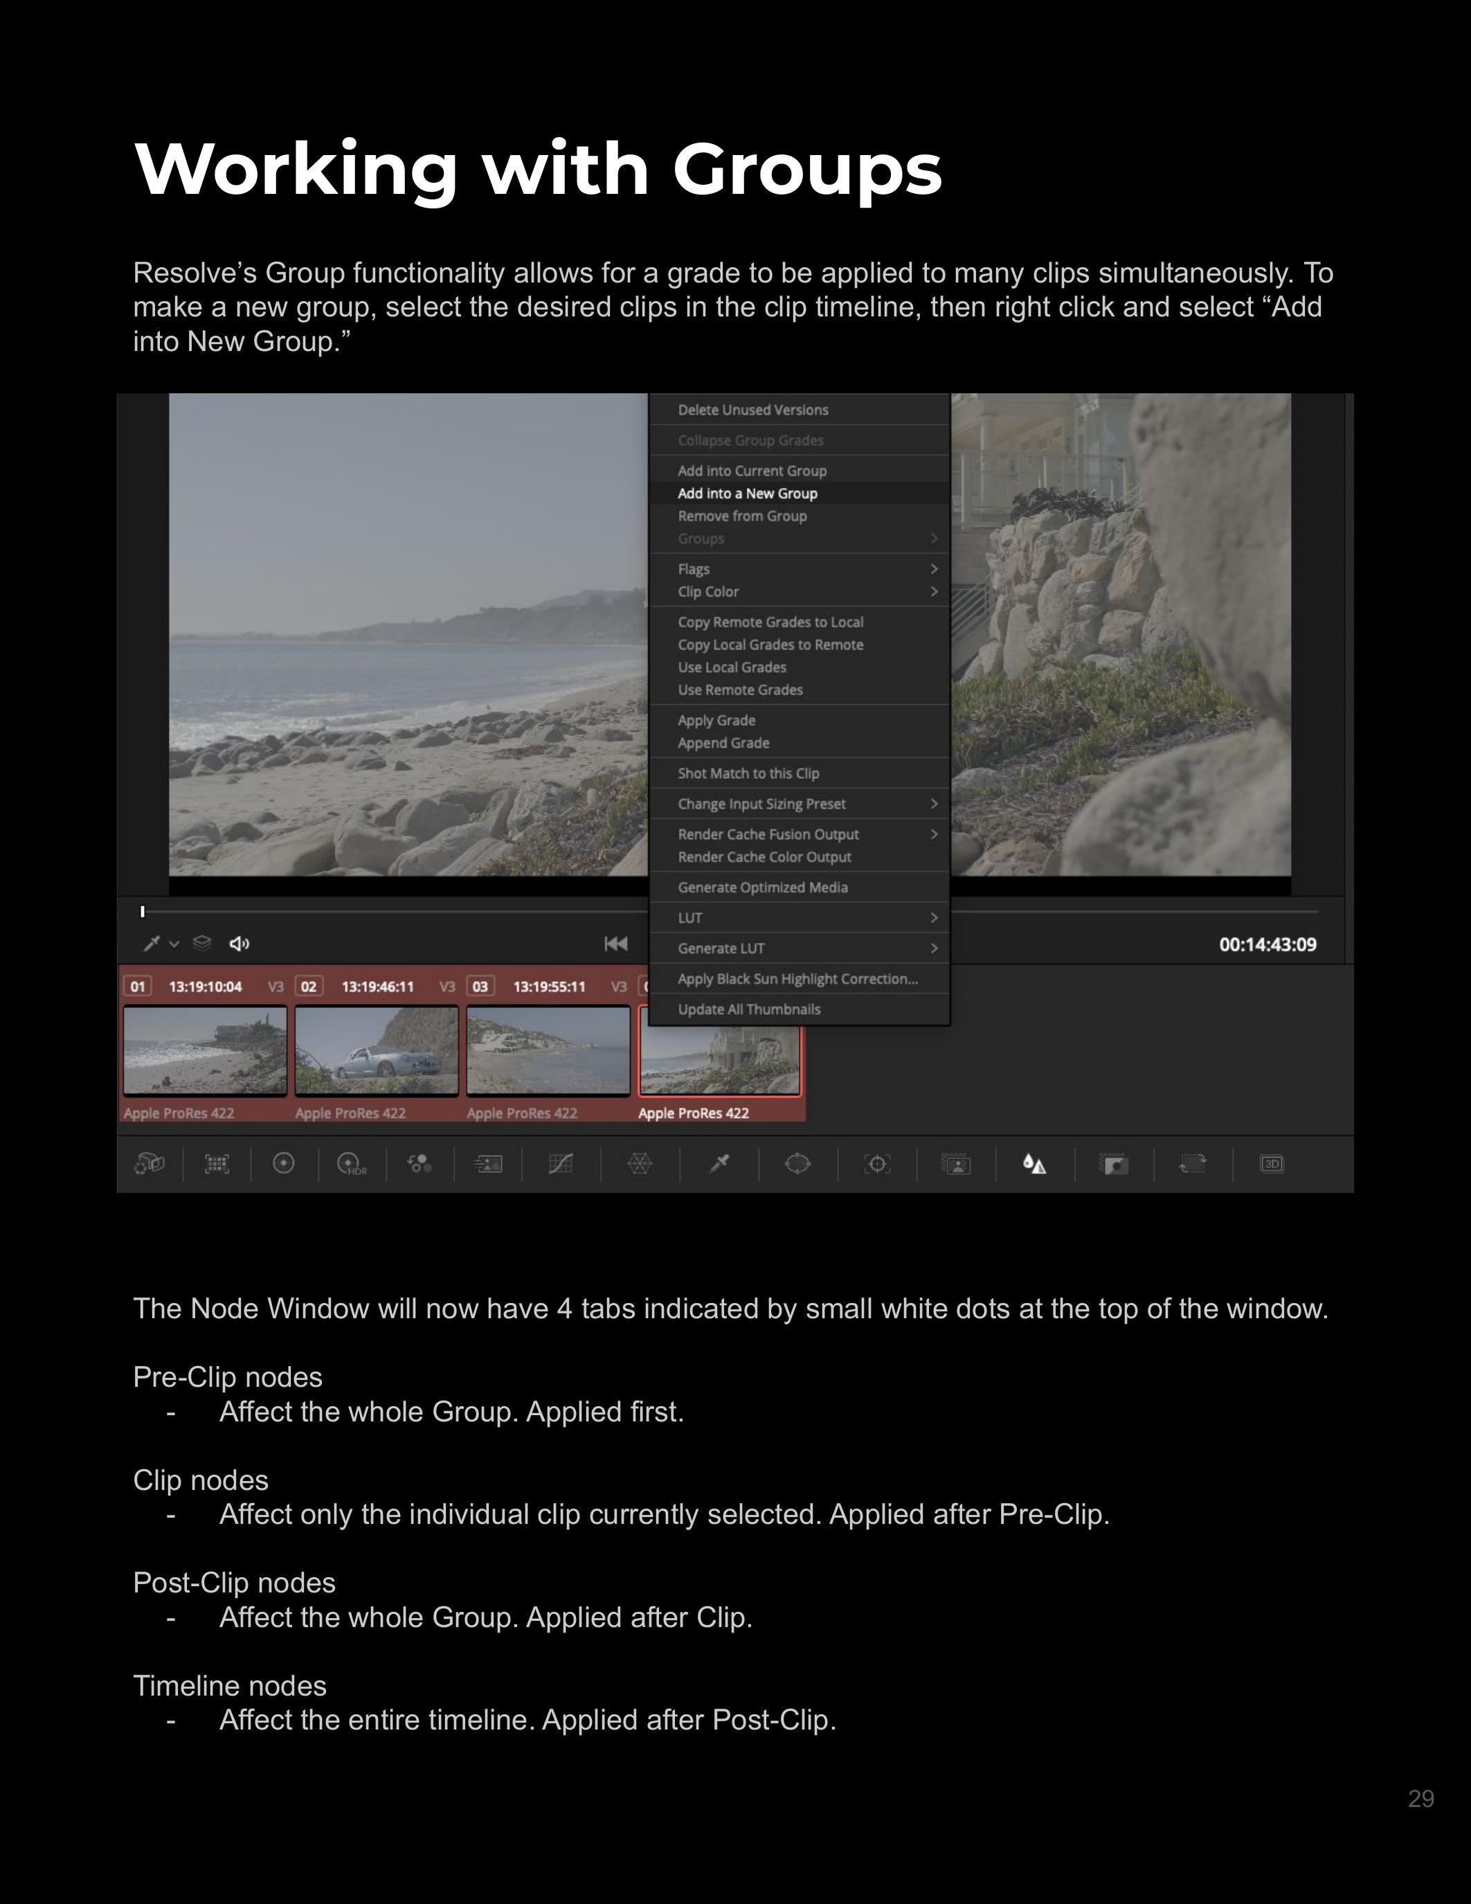The image size is (1471, 1904).
Task: Select the Qualifier eyedropper palette icon
Action: (719, 1164)
